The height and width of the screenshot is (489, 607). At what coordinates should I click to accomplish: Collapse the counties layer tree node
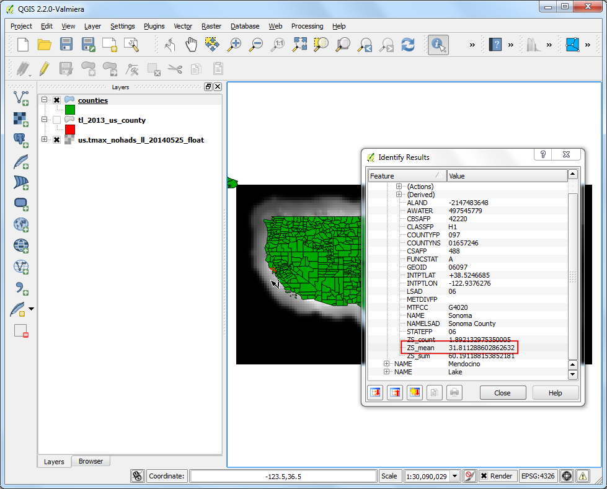(44, 99)
